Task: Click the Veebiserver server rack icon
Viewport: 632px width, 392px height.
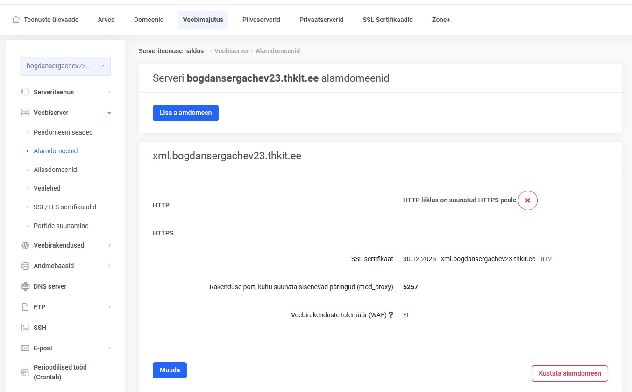Action: (25, 113)
